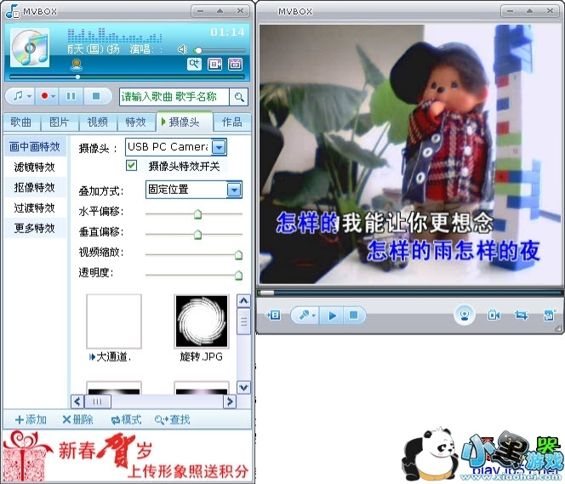Click the volume slider knob
The image size is (565, 484).
click(197, 50)
